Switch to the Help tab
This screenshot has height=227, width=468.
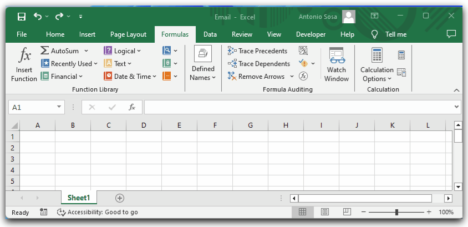(347, 34)
